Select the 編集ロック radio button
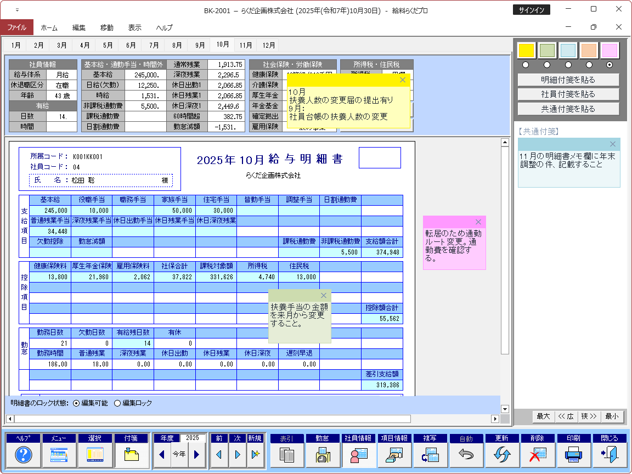Viewport: 632px width, 474px height. tap(117, 403)
